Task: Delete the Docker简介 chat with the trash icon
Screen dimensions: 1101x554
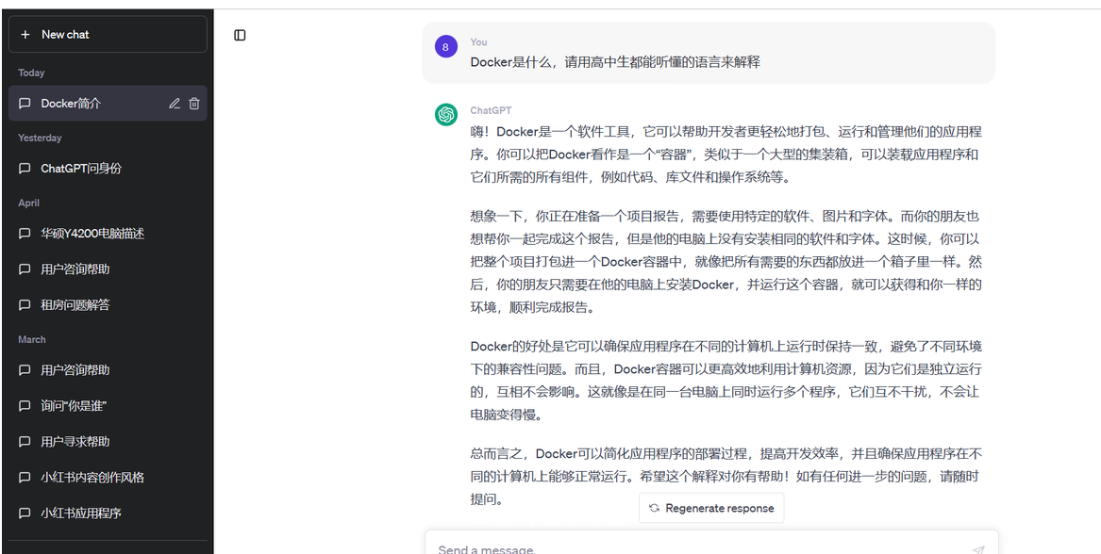Action: tap(193, 104)
